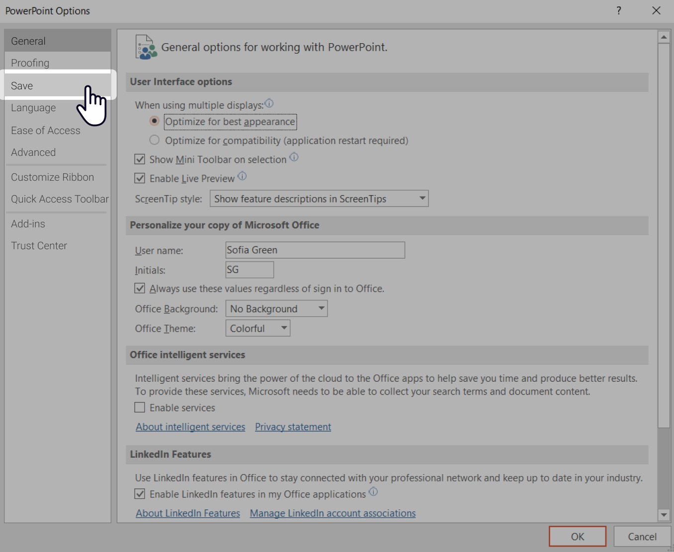Open the Office Theme dropdown

tap(257, 328)
